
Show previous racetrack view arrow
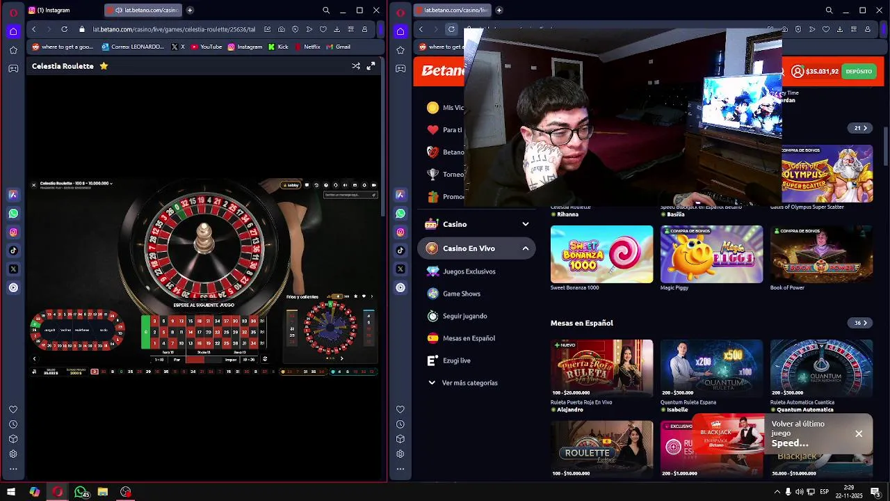tap(34, 358)
